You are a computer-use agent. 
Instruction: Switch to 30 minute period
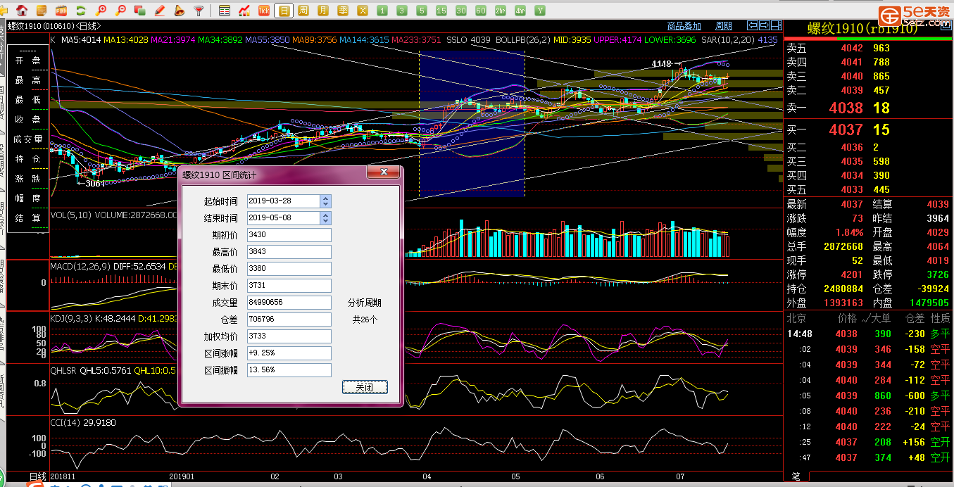tap(461, 11)
